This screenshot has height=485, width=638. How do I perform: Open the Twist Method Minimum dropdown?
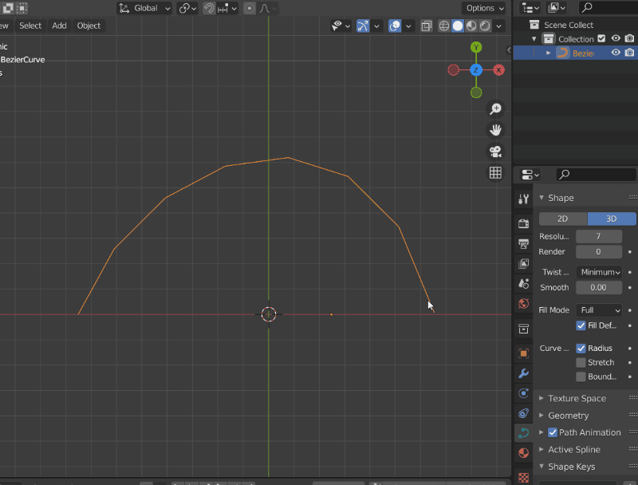[599, 272]
